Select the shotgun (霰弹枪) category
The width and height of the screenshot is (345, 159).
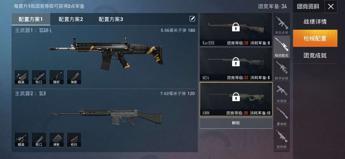point(282,116)
